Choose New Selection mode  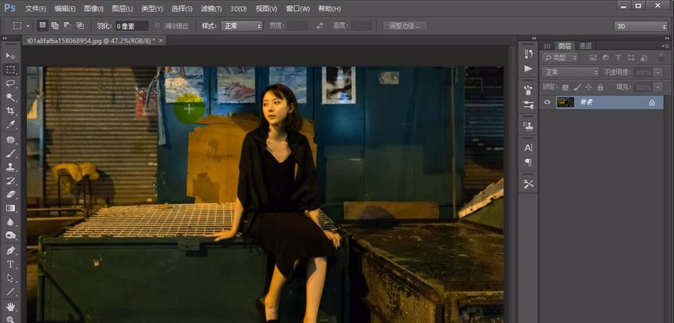(42, 26)
